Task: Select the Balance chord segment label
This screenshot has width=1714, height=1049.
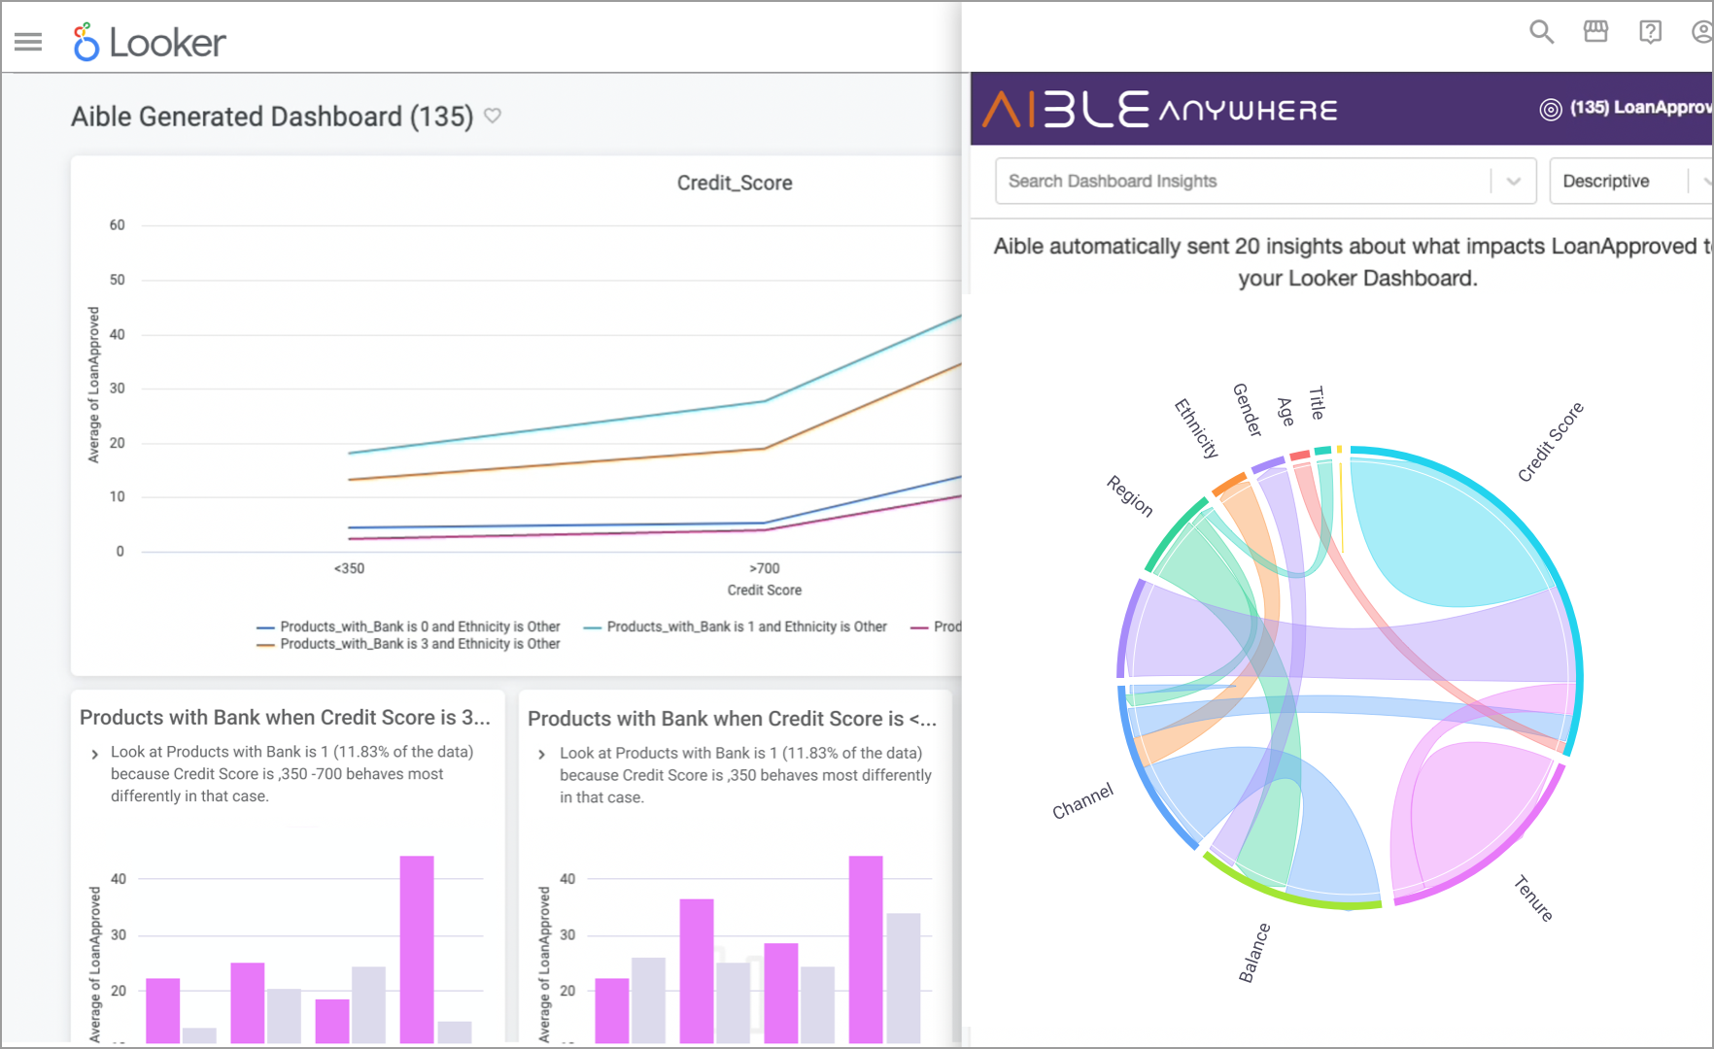Action: [1254, 953]
